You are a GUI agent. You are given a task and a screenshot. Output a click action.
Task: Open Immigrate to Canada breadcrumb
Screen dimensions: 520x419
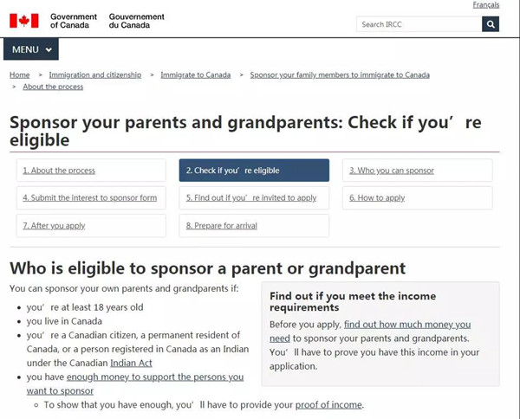196,74
